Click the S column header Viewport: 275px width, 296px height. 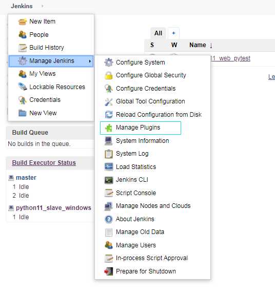152,45
